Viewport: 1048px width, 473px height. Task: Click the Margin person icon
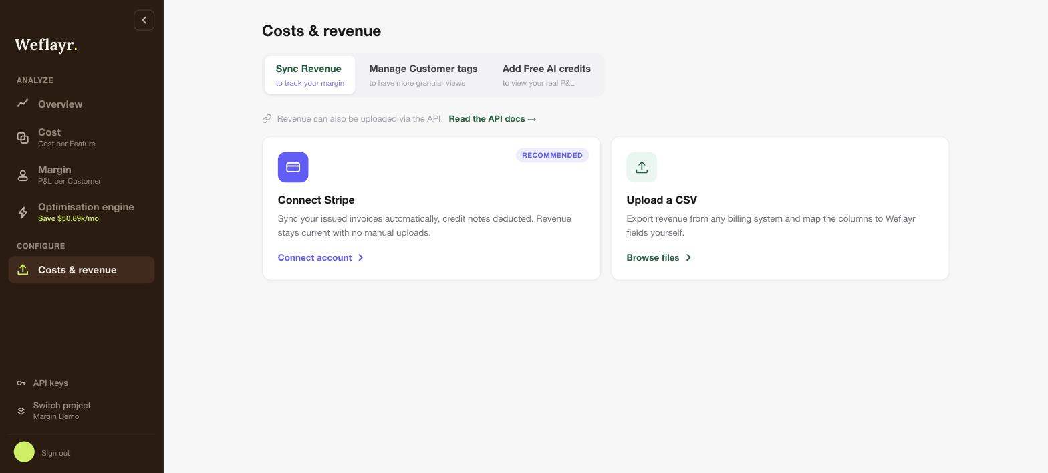click(x=23, y=175)
